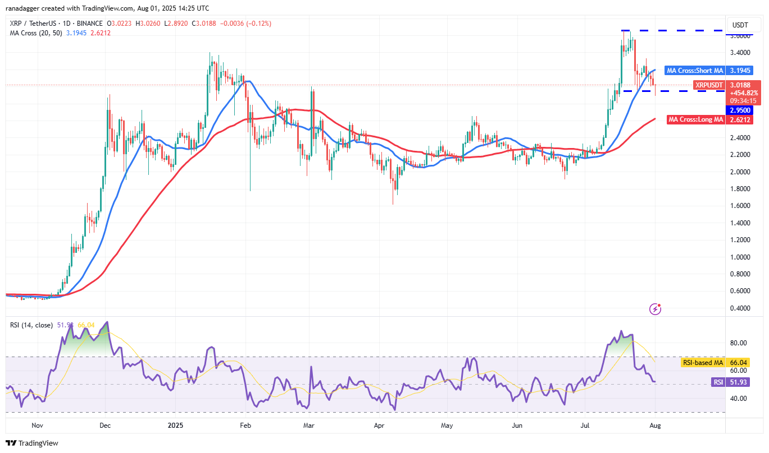Viewport: 769px width, 453px height.
Task: Click the MA Cross:Short MA price label
Action: [695, 71]
